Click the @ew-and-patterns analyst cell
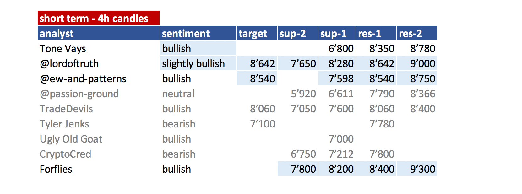522x194 pixels. pos(99,78)
